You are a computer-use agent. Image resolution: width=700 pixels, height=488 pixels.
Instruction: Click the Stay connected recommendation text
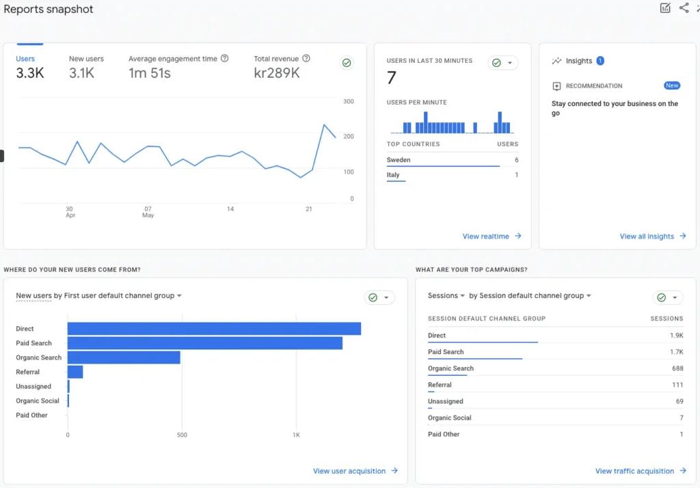pos(615,108)
